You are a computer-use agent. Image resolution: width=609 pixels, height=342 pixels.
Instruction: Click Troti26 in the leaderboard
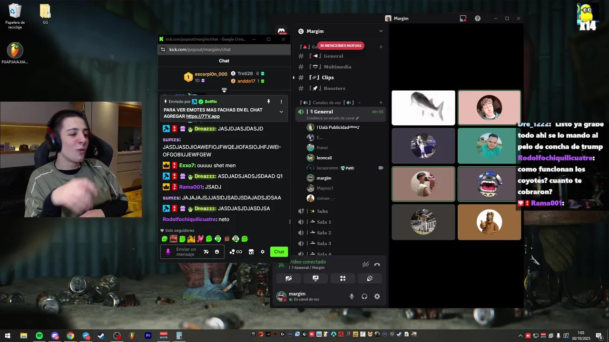[245, 74]
